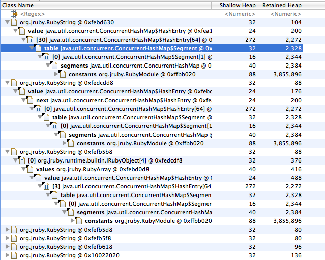Click array icon of IRubyObject[4] @ 0xfedcdf8

pos(21,160)
